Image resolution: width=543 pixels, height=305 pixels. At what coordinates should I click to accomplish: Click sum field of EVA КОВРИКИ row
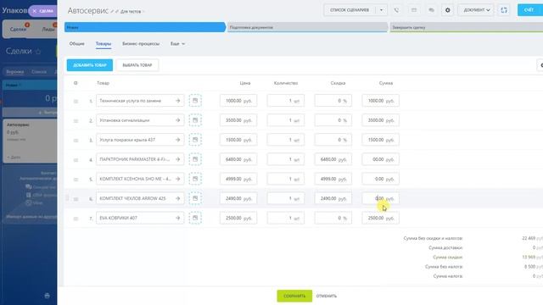tap(380, 218)
